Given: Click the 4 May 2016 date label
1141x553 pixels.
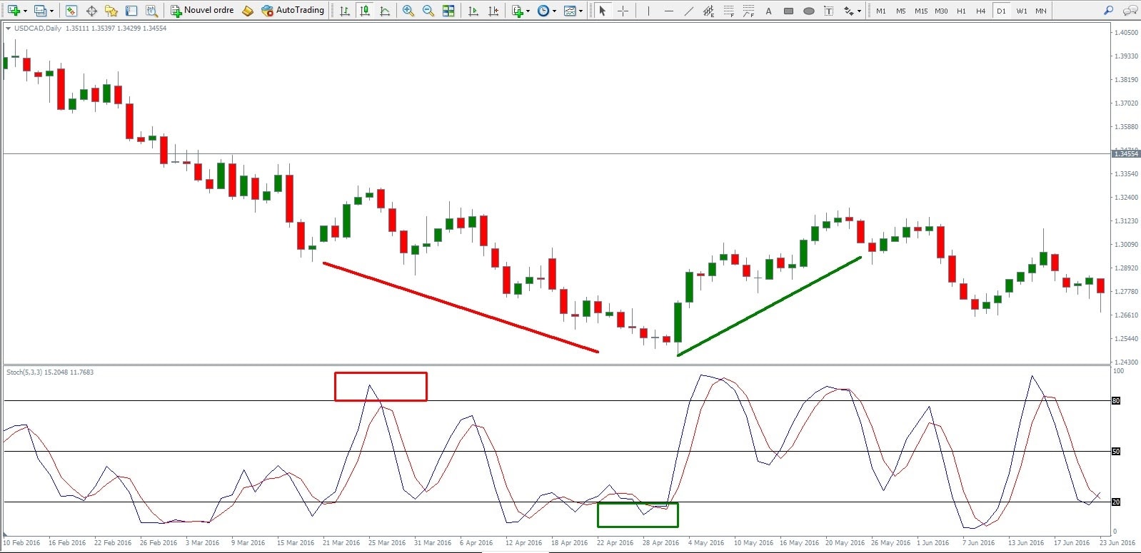Looking at the screenshot, I should pyautogui.click(x=706, y=543).
